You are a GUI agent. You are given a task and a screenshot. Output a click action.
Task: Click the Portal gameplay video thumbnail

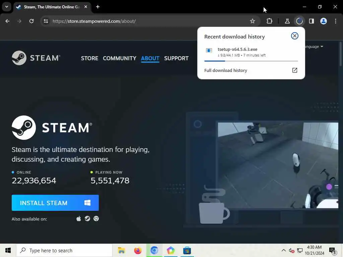tap(278, 165)
